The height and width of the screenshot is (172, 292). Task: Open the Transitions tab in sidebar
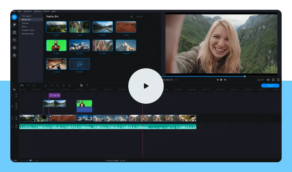pos(14,33)
